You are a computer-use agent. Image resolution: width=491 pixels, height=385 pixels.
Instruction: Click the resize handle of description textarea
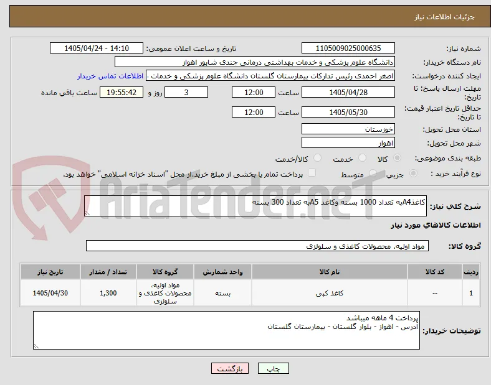[87, 213]
